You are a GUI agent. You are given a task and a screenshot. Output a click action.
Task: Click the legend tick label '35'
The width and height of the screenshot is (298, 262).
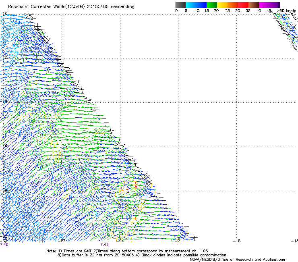pos(248,11)
